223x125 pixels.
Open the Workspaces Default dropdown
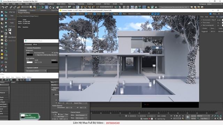214,4
